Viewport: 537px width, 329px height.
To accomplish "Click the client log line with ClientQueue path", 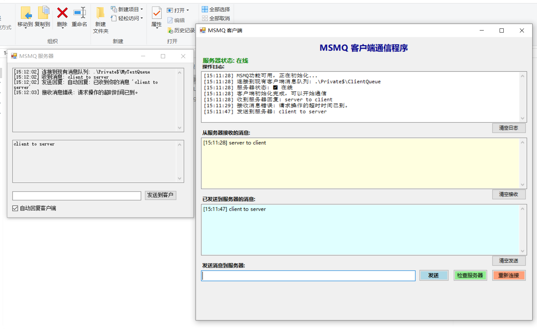I will (292, 82).
